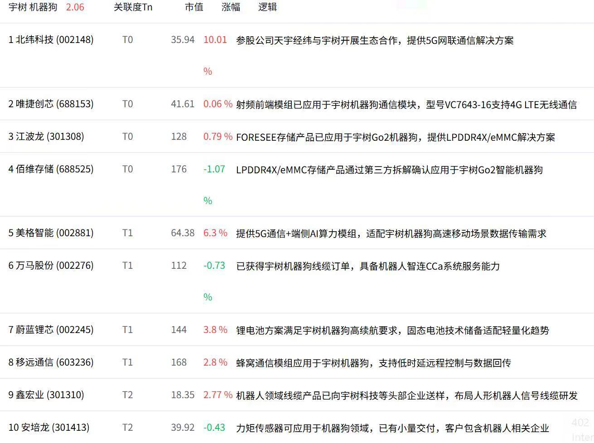594x443 pixels.
Task: Click the -0.73 change value
Action: 214,266
